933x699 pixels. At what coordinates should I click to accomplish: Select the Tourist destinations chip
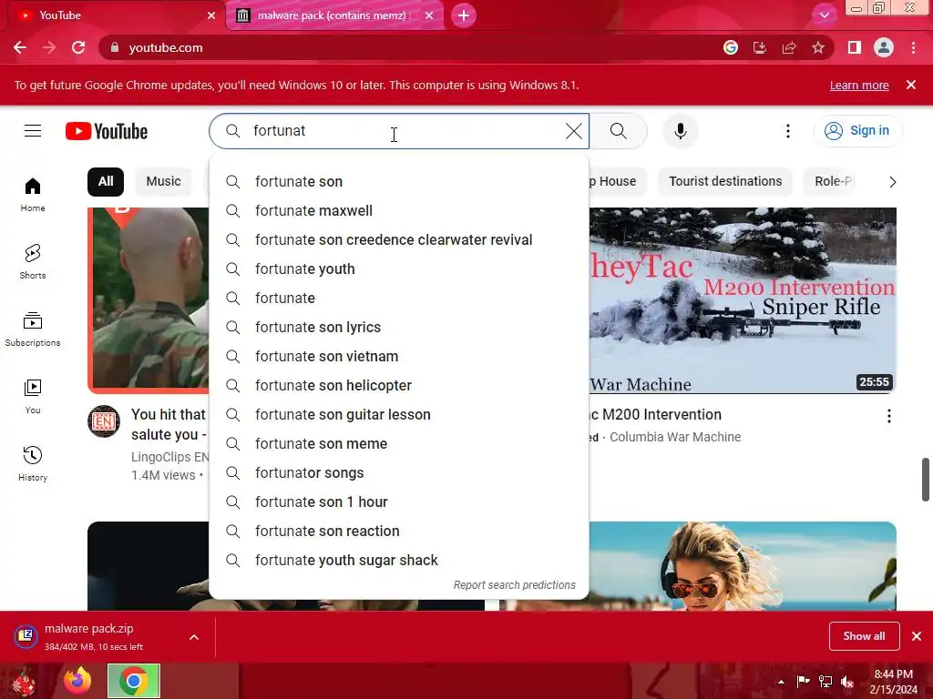pyautogui.click(x=725, y=181)
